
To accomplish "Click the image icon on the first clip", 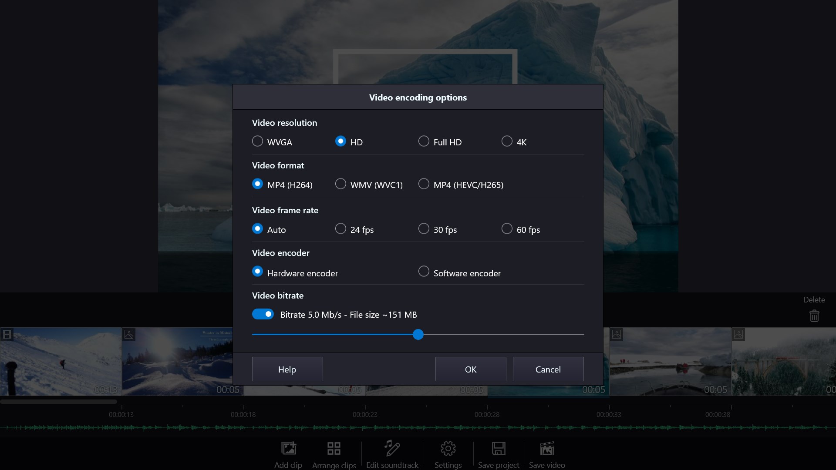I will click(x=7, y=334).
